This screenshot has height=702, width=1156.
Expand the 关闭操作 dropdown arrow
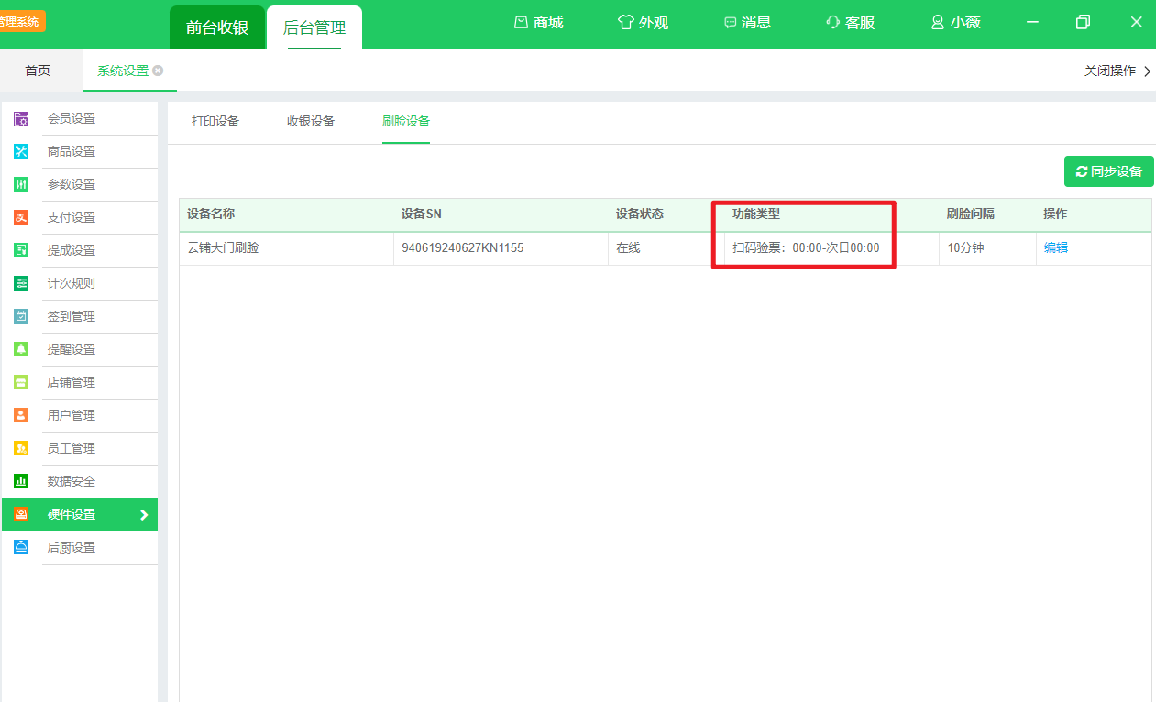[1147, 71]
